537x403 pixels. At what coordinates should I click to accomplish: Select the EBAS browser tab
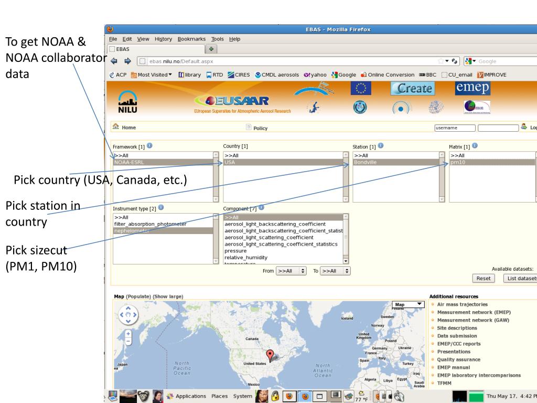[x=156, y=49]
